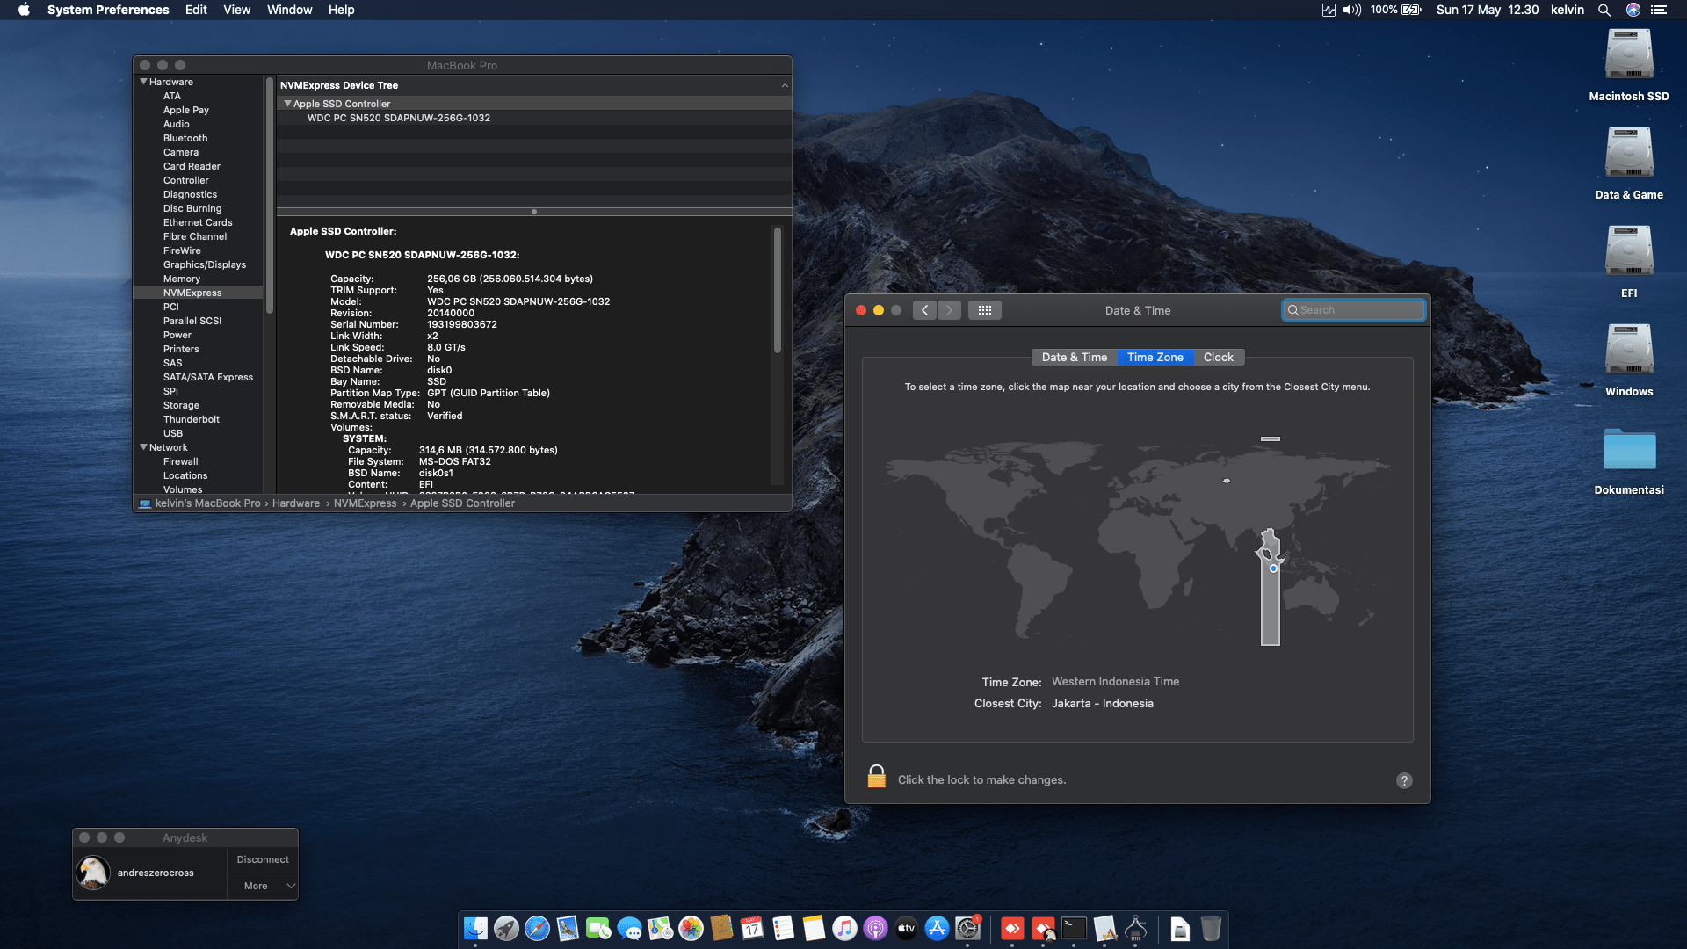Open Contacts from the Dock
Screen dimensions: 1687x949
721,929
